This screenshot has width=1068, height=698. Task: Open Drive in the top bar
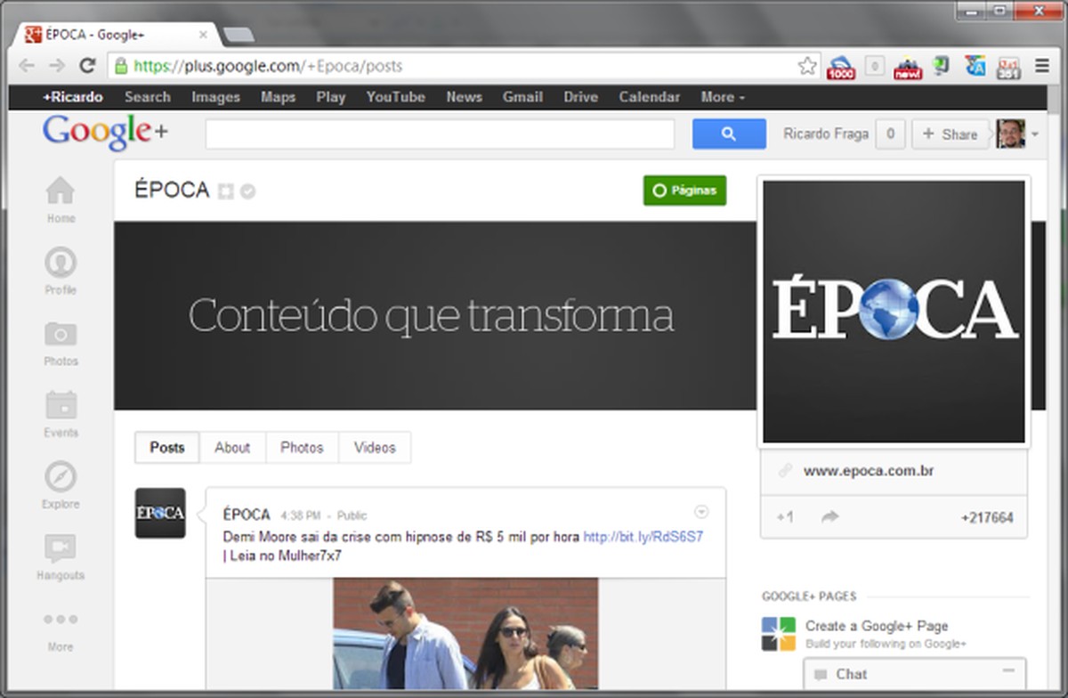coord(580,97)
